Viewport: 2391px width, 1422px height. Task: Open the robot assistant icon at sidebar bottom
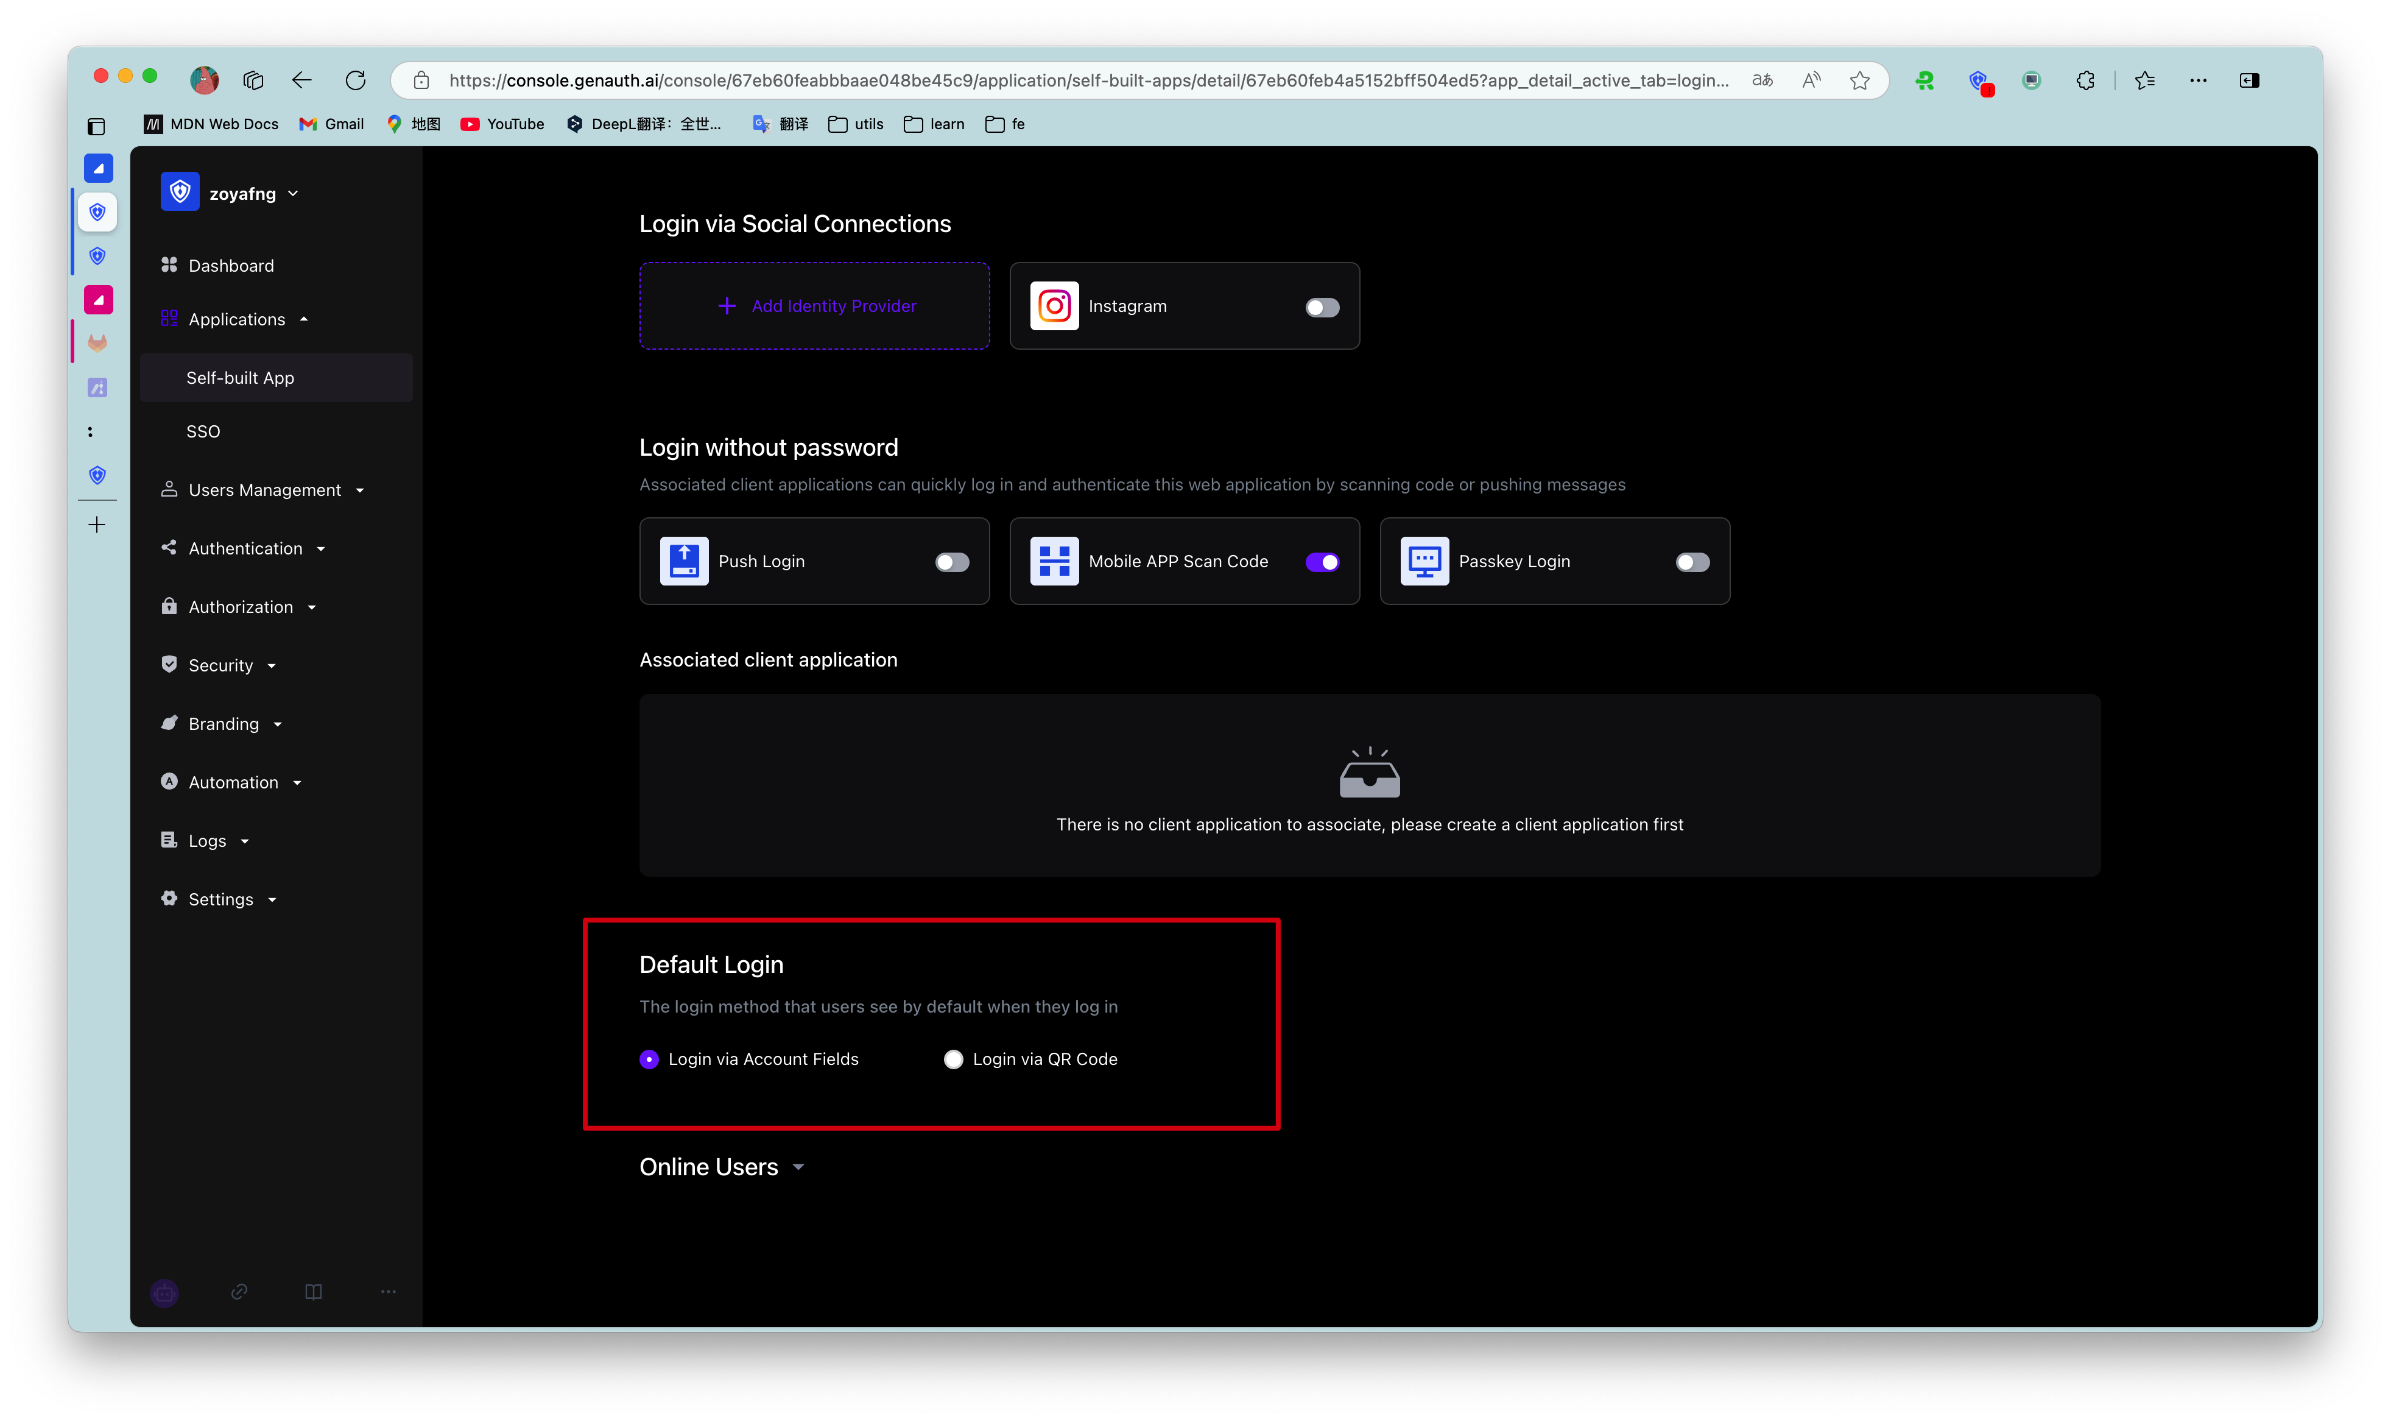click(164, 1292)
